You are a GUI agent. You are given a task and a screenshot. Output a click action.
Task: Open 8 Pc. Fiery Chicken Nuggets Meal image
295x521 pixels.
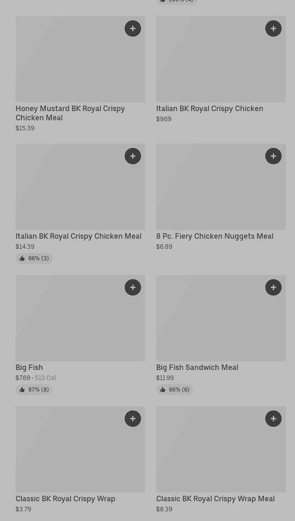(x=211, y=193)
